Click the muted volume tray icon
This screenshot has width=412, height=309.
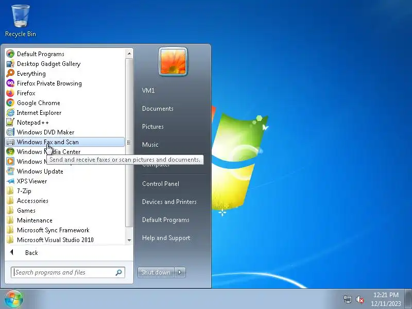(x=359, y=299)
